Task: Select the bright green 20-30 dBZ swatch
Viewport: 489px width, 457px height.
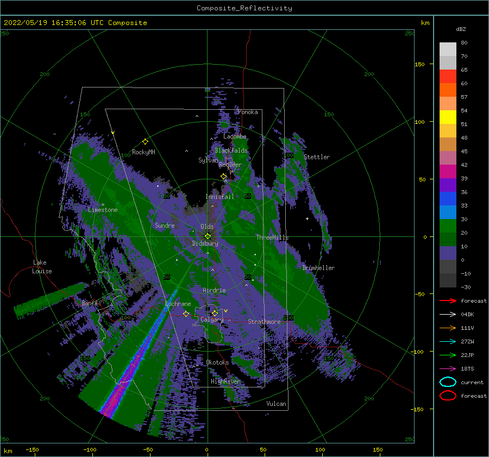Action: [448, 226]
